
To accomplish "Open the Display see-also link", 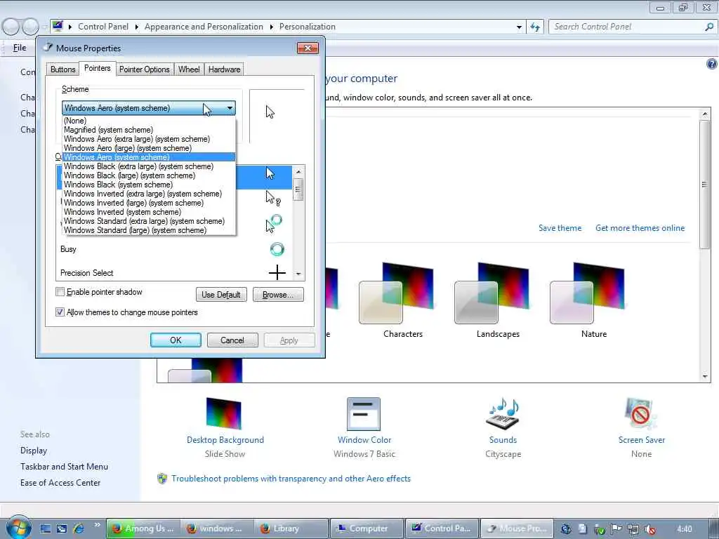I will [34, 451].
